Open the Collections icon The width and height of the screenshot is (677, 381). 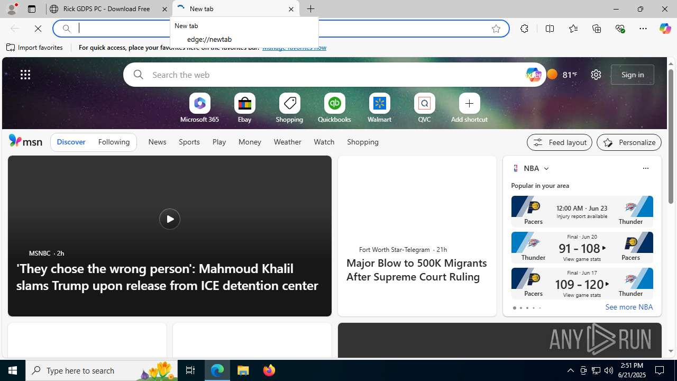pyautogui.click(x=597, y=29)
